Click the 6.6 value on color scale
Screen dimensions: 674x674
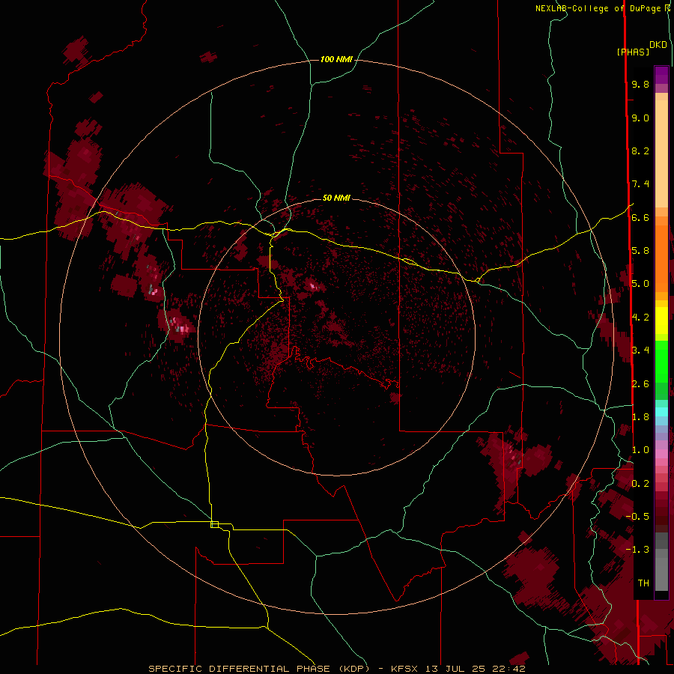point(640,217)
